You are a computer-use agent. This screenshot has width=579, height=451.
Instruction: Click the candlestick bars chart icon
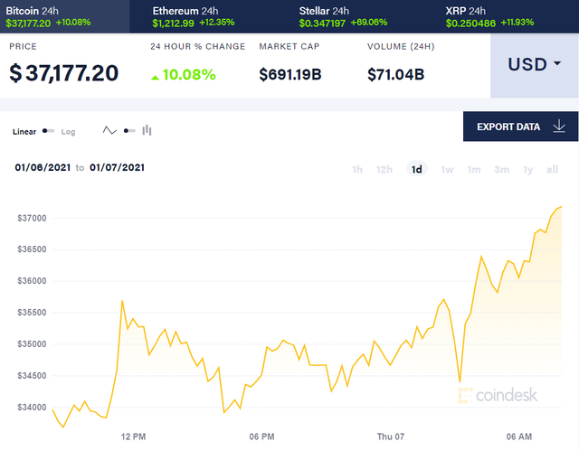coord(147,130)
